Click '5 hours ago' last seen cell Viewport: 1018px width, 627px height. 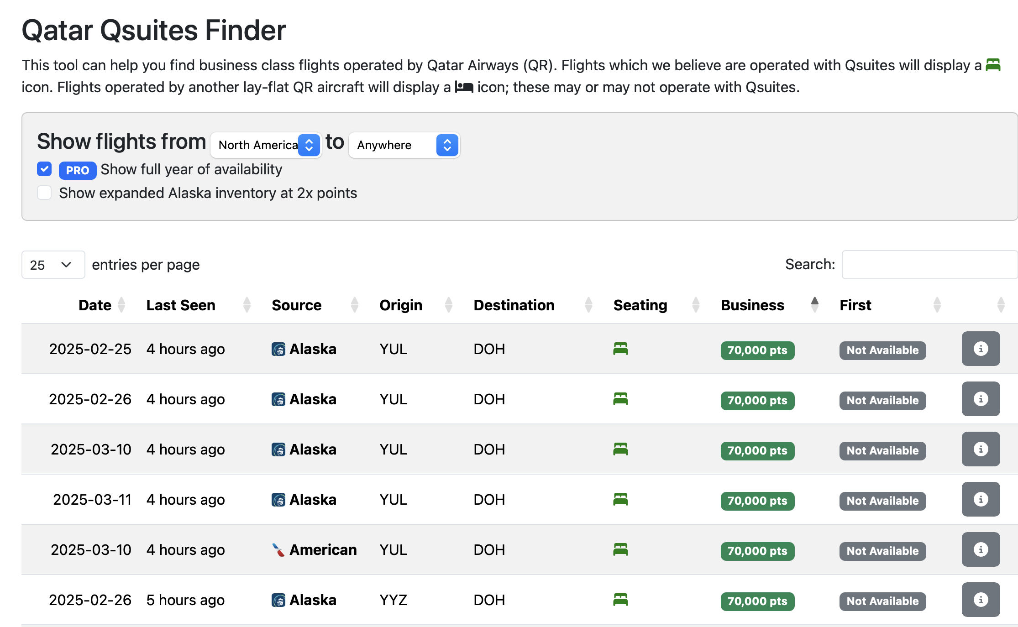(185, 600)
